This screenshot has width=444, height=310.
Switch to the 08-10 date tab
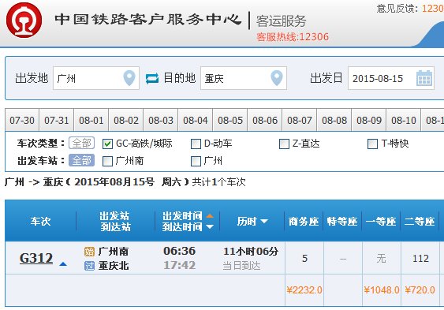(404, 120)
